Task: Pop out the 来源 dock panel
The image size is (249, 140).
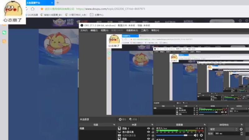Action: [x=152, y=125]
